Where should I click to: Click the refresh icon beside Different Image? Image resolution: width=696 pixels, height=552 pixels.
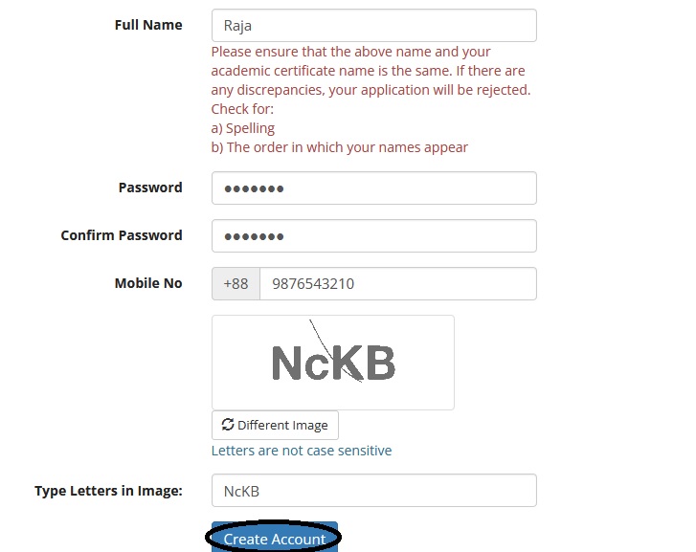(x=228, y=425)
